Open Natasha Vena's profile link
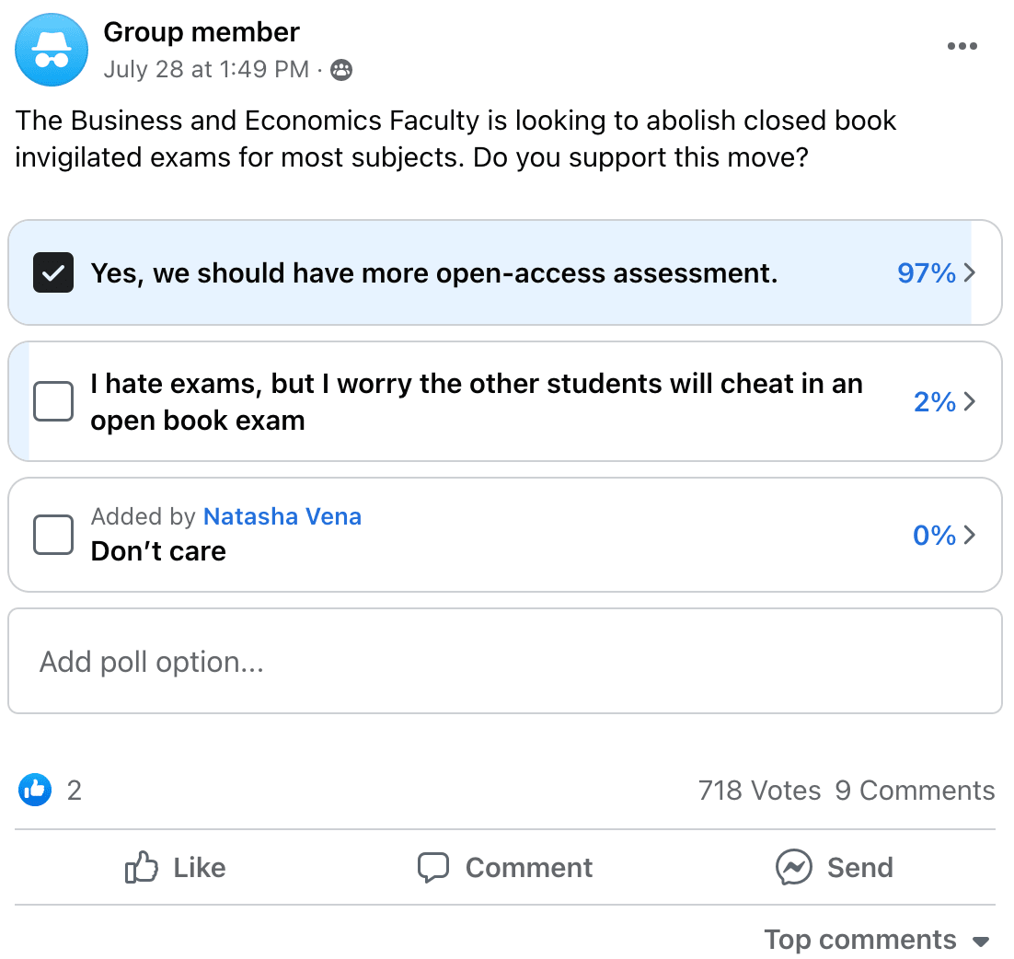The width and height of the screenshot is (1014, 959). (282, 516)
